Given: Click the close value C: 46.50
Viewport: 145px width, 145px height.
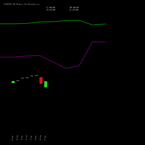Looking at the screenshot, I should [51, 8].
